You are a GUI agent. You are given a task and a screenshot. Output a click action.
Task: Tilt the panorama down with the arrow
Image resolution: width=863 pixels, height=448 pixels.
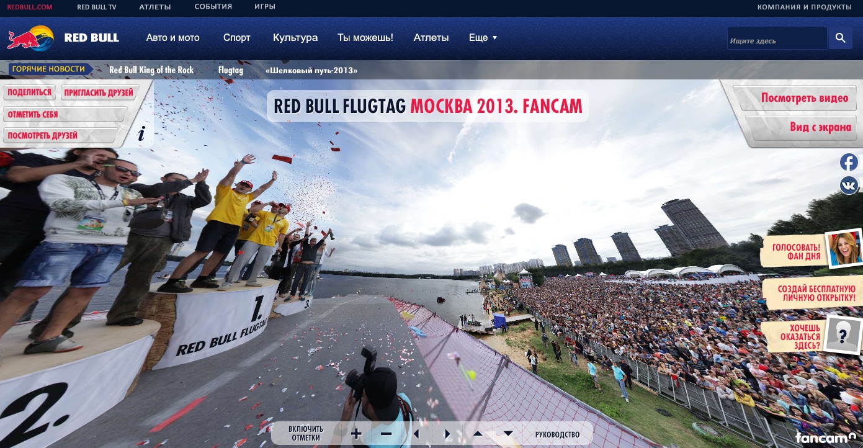(508, 434)
